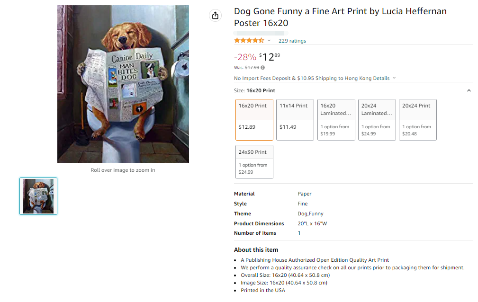The image size is (478, 302).
Task: Choose the 11x14 Print size option
Action: coord(295,120)
